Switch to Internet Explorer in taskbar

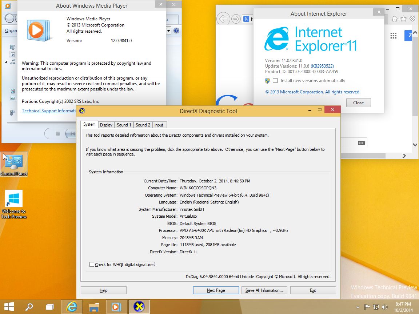[x=71, y=306]
